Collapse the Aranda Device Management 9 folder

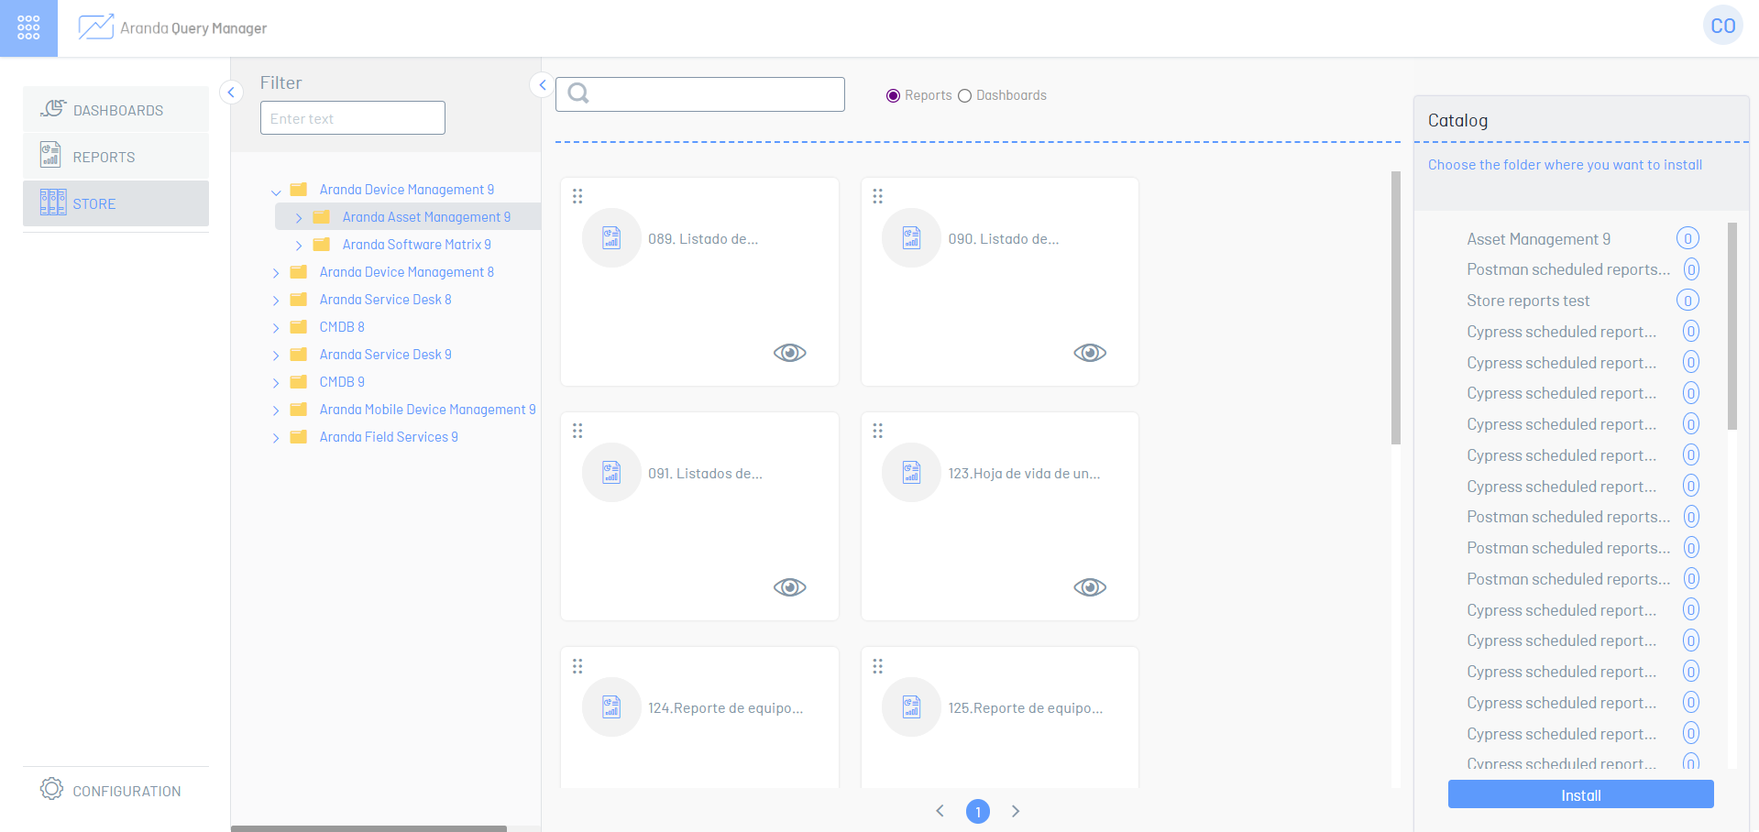pos(276,191)
